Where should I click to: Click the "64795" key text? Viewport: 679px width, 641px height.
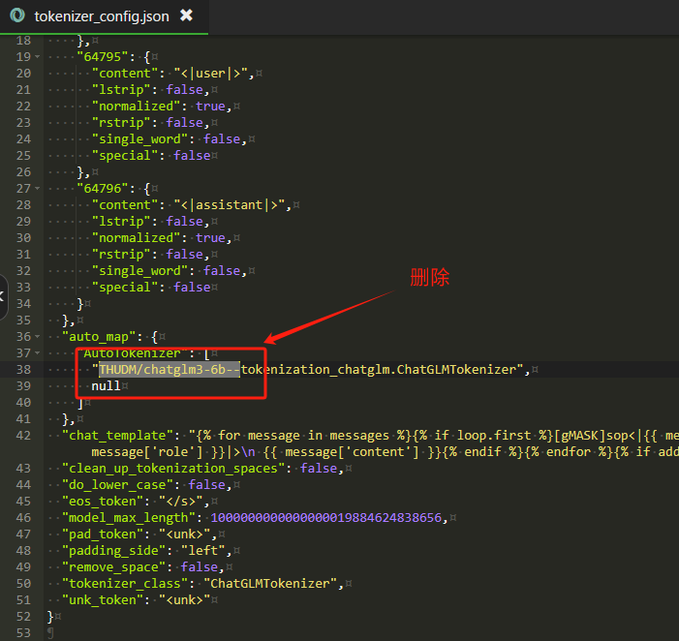coord(103,57)
